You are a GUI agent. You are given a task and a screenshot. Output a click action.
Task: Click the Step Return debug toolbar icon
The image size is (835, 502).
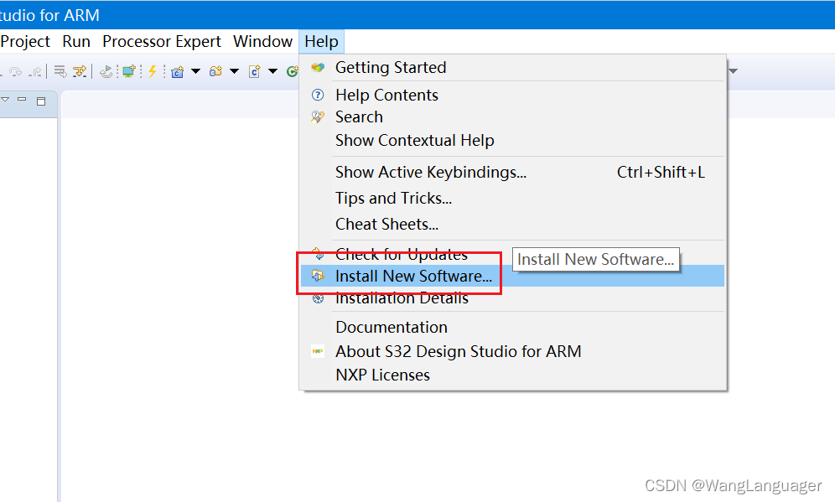click(x=35, y=71)
